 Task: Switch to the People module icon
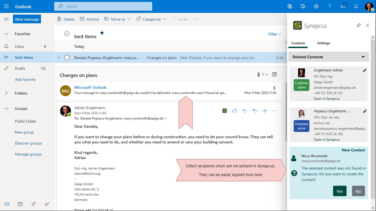tap(34, 204)
